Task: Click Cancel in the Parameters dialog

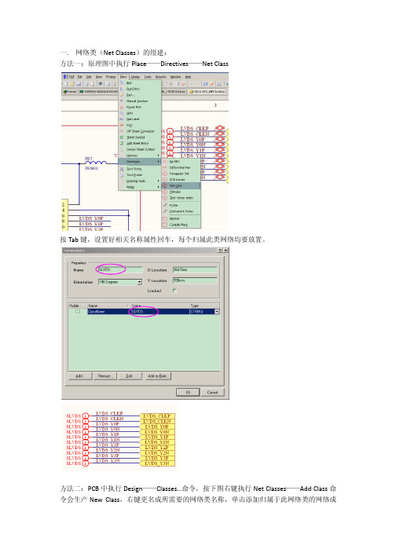Action: [x=212, y=392]
